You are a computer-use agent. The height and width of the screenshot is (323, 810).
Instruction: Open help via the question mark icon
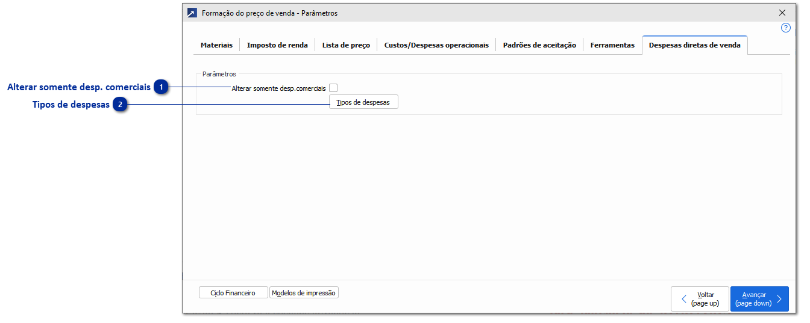point(785,28)
